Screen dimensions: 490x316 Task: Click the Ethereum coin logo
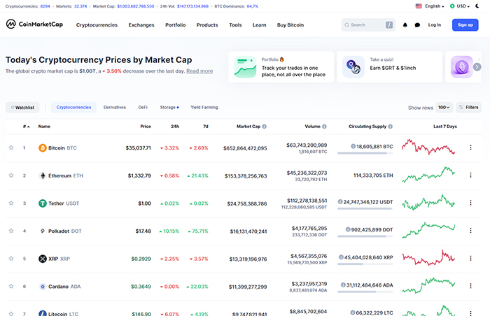(43, 175)
